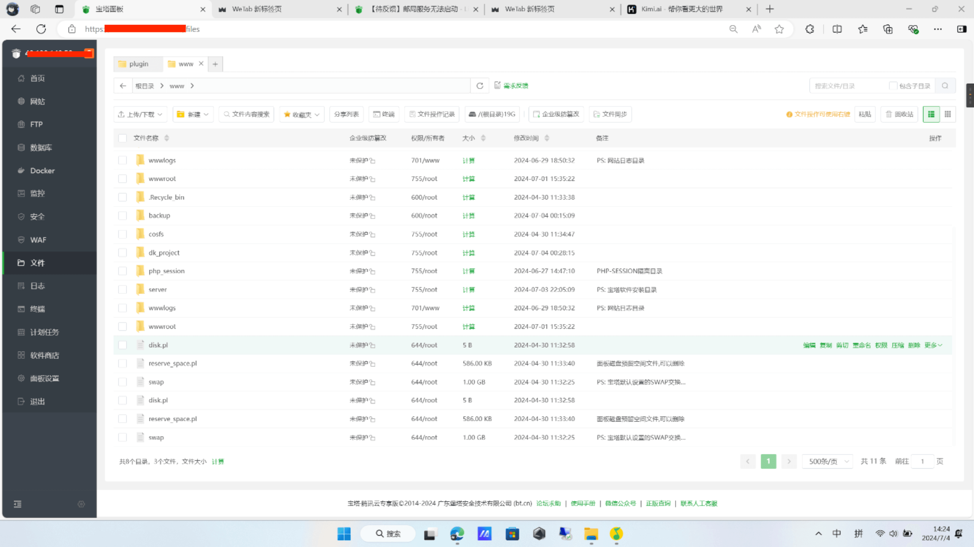974x547 pixels.
Task: Toggle the select-all checkbox in header
Action: (122, 138)
